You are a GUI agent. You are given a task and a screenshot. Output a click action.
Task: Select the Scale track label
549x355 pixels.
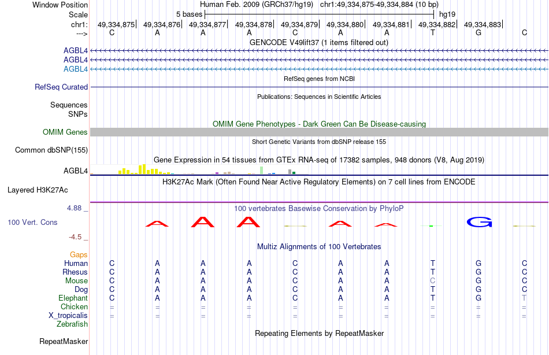(78, 14)
